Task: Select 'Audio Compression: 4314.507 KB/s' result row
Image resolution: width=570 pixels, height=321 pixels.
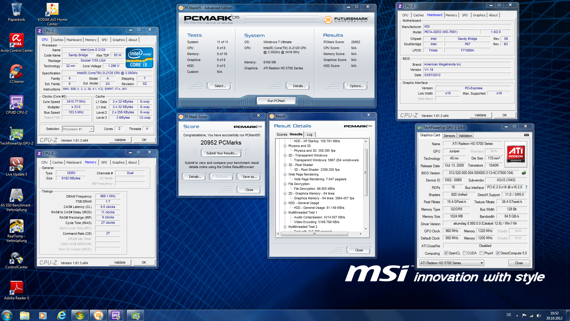Action: [319, 217]
